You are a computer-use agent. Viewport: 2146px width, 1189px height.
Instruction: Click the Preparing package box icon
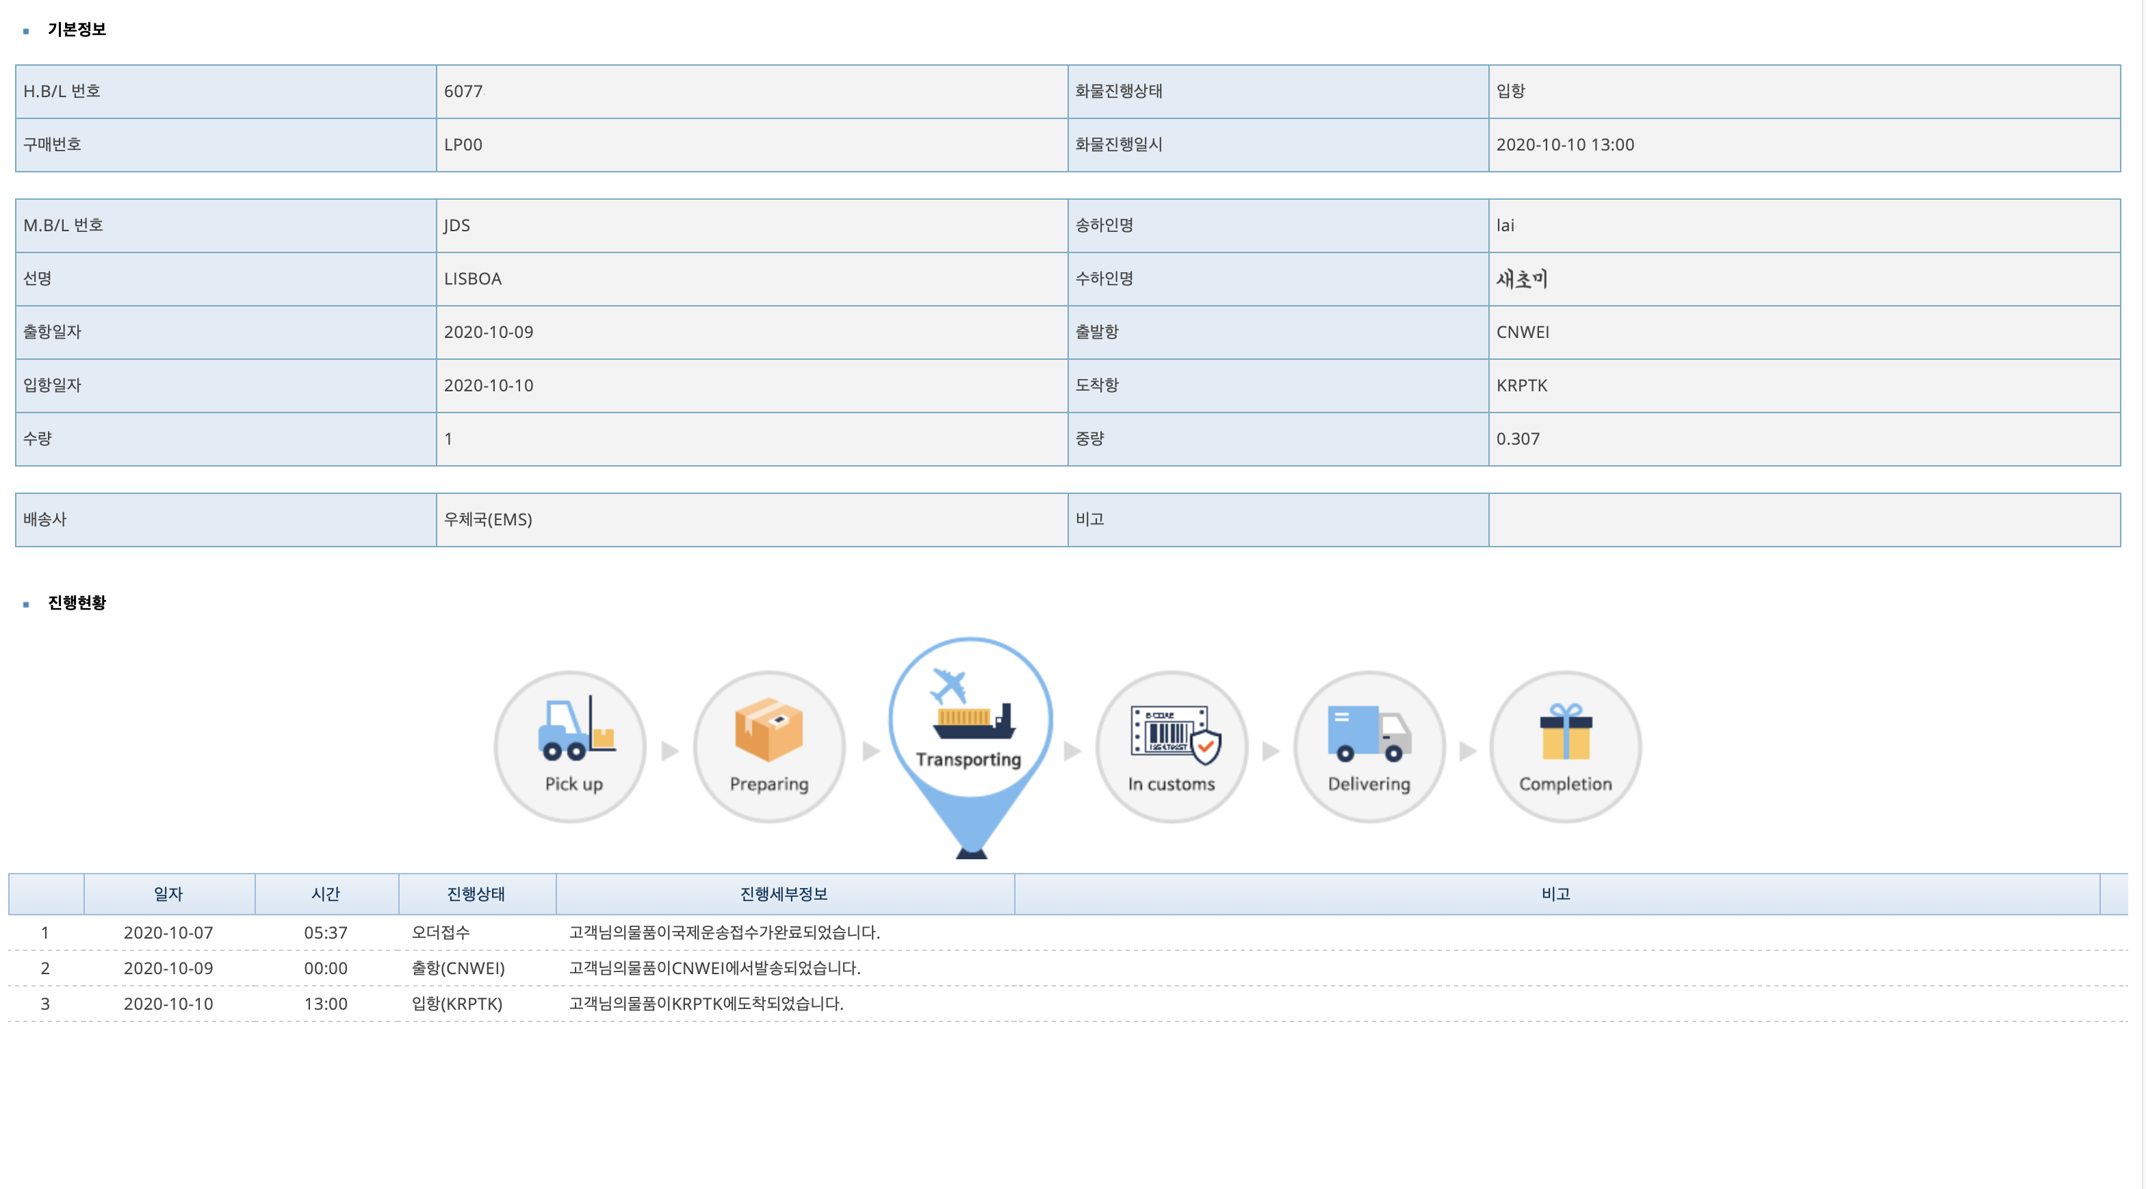tap(768, 729)
